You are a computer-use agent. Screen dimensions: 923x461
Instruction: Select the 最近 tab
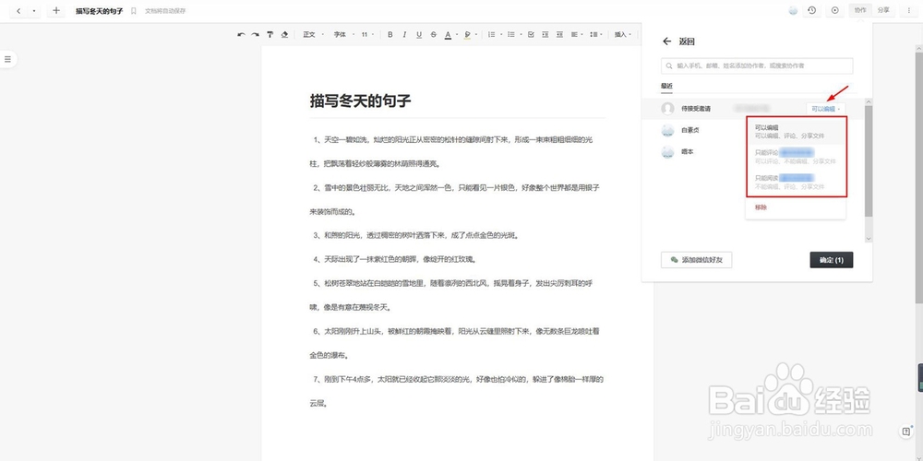pyautogui.click(x=666, y=86)
